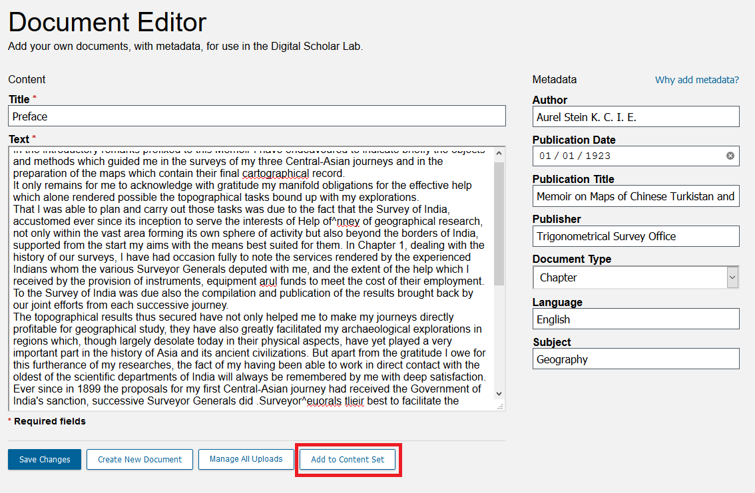Image resolution: width=755 pixels, height=493 pixels.
Task: Open the Why add metadata link
Action: point(696,79)
